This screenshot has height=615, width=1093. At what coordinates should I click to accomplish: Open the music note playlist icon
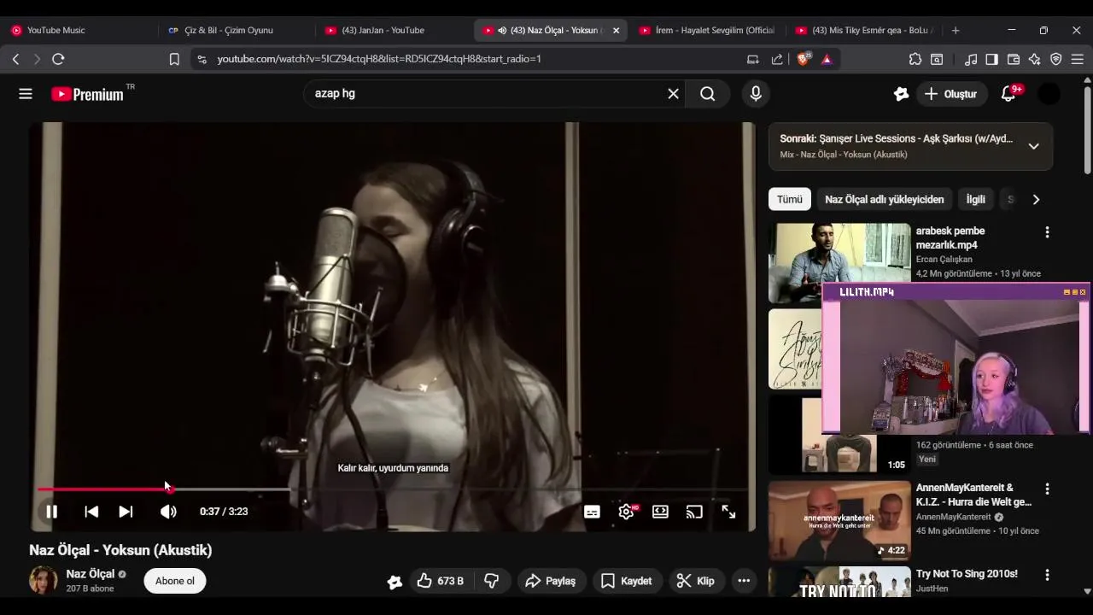pos(971,59)
